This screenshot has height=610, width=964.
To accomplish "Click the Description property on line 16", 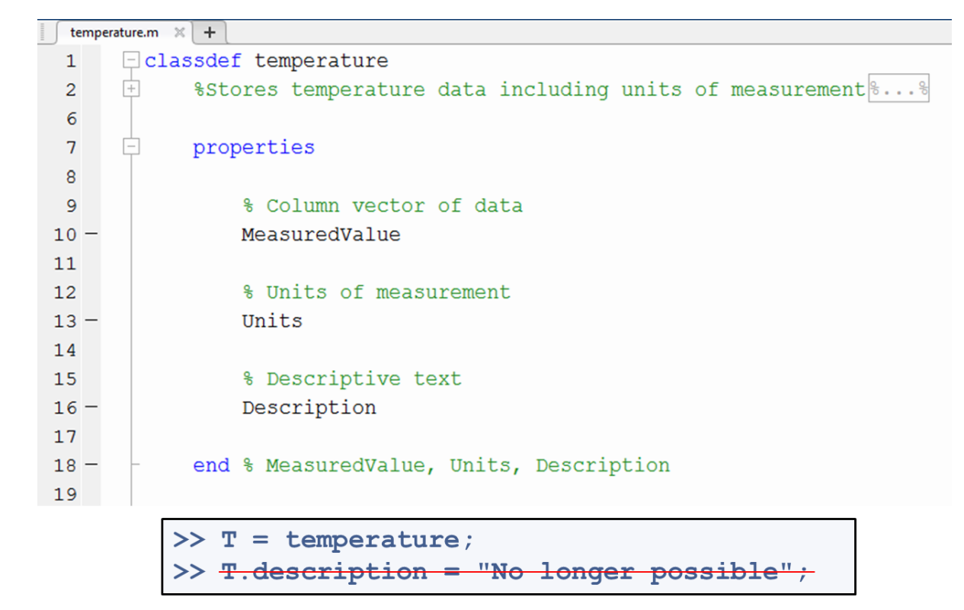I will [x=309, y=408].
